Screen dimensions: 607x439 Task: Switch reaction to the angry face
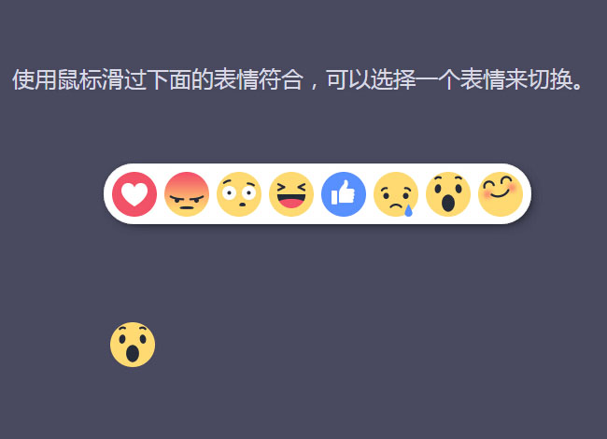click(187, 194)
